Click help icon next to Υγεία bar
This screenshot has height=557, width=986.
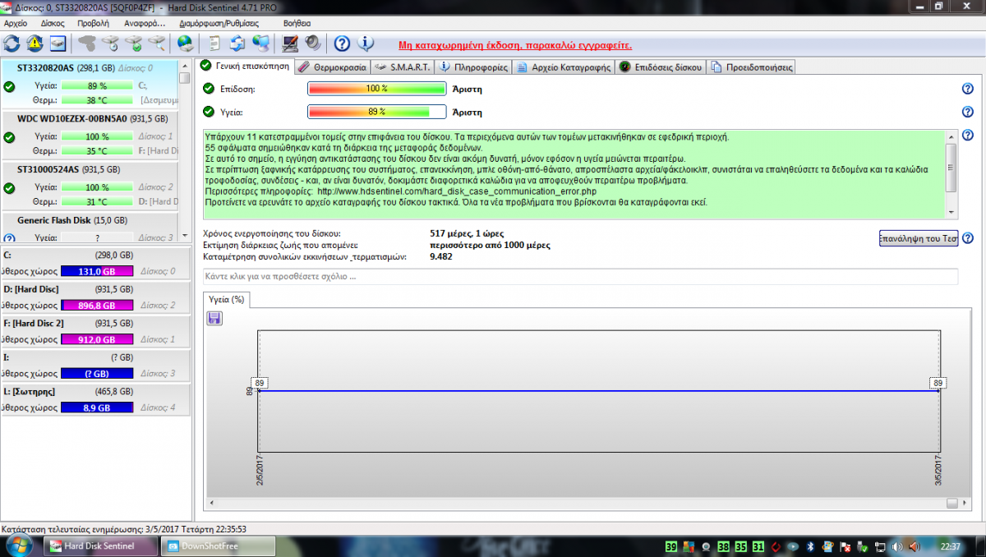[967, 112]
